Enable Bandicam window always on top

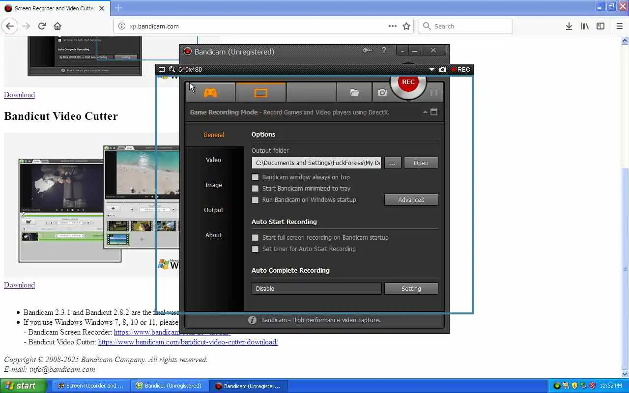click(255, 177)
